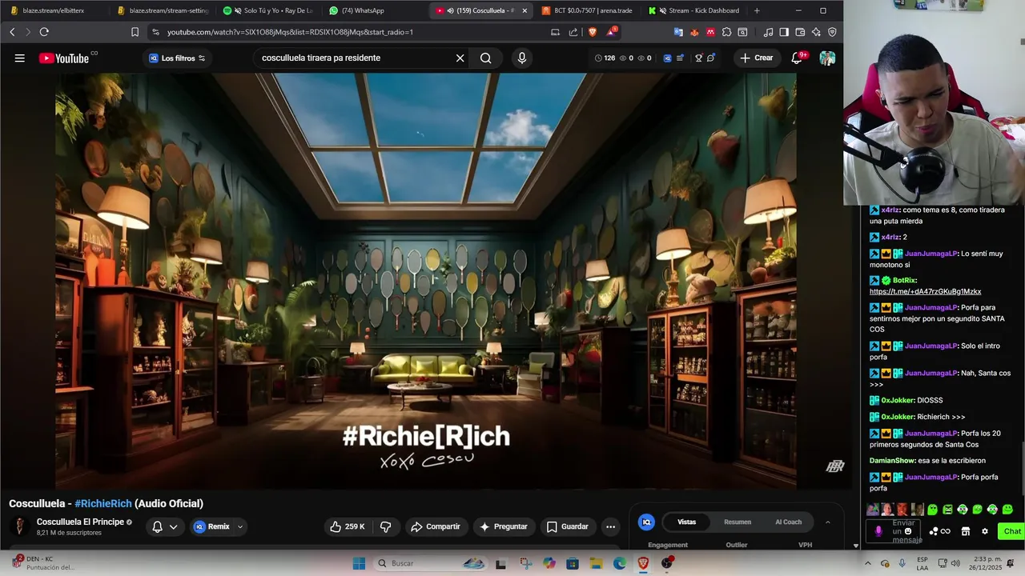Click the share page icon in address bar

click(x=573, y=32)
